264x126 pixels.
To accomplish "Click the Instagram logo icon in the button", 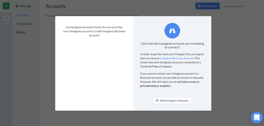I will (157, 101).
